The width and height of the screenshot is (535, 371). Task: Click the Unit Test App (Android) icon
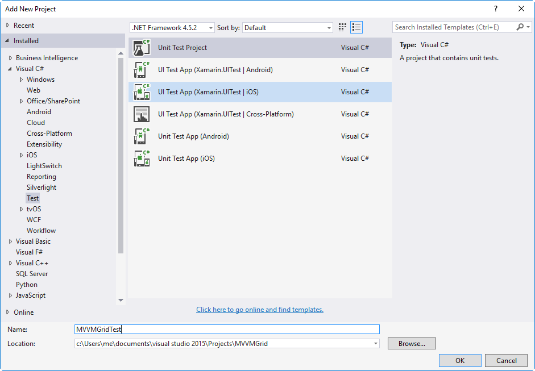(142, 136)
